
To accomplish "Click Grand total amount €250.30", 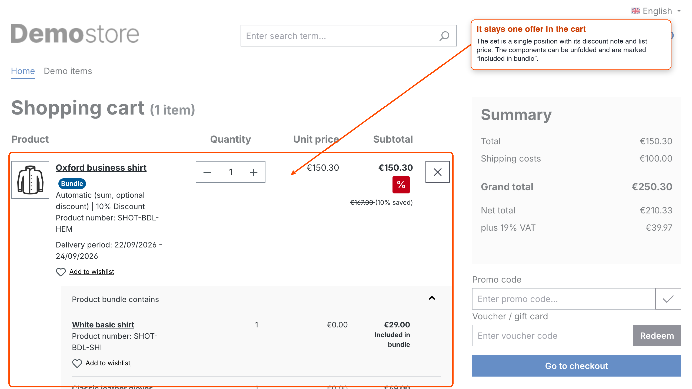I will pos(652,187).
